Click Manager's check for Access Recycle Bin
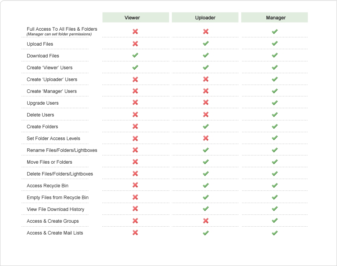Viewport: 337px width, 266px height. click(275, 185)
